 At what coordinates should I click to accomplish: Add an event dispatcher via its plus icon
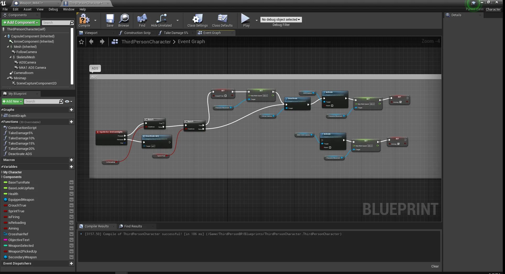[71, 264]
